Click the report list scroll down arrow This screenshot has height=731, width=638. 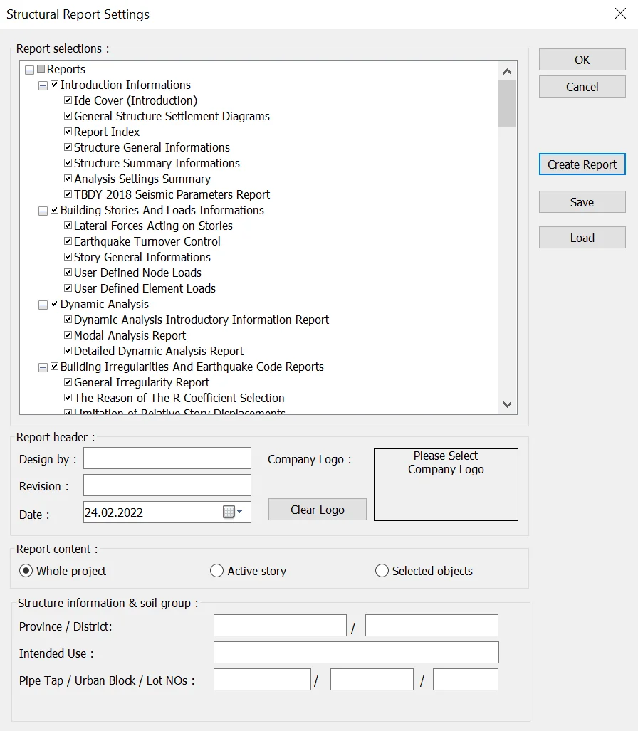[x=508, y=404]
